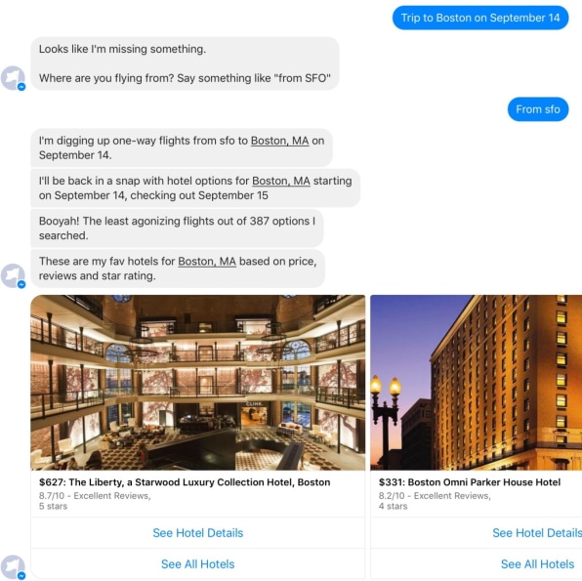
Task: See Hotel Details for The Liberty
Action: [x=198, y=533]
